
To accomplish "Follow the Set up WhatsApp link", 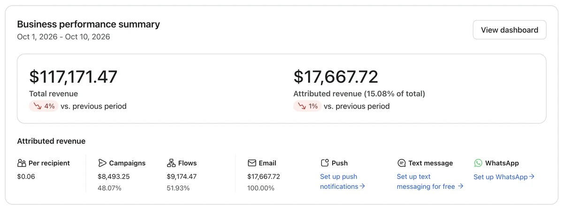I will (x=504, y=177).
